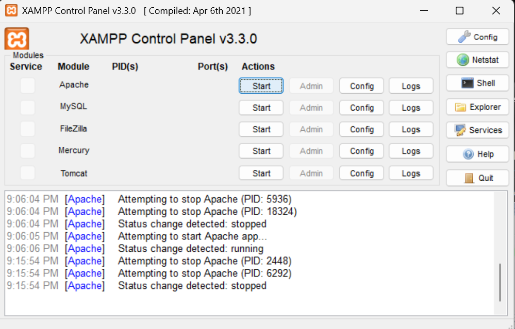Open Tomcat Logs list
The width and height of the screenshot is (515, 329).
click(411, 173)
